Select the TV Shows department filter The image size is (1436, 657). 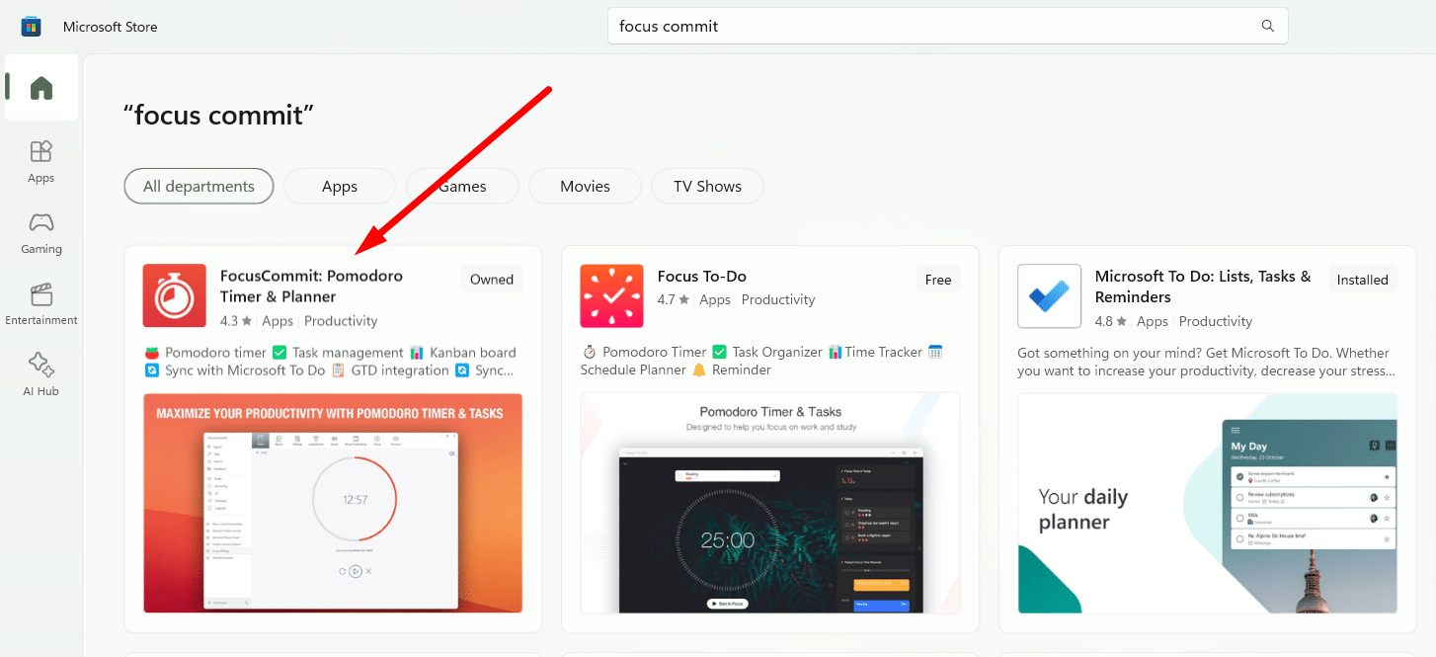pyautogui.click(x=707, y=186)
